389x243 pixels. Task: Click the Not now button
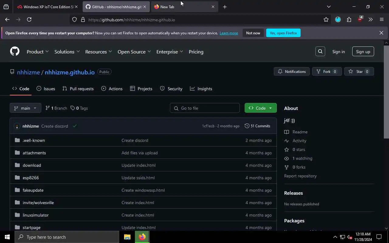[x=253, y=33]
